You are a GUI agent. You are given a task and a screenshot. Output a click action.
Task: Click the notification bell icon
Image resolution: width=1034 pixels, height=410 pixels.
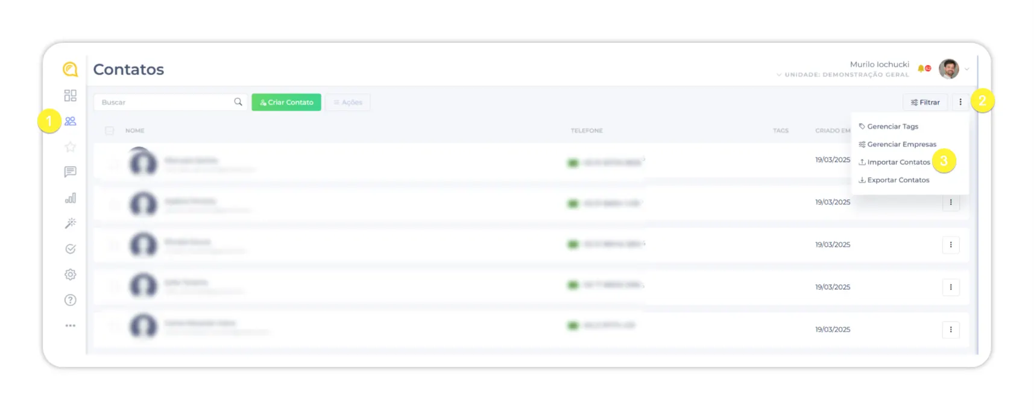coord(921,69)
